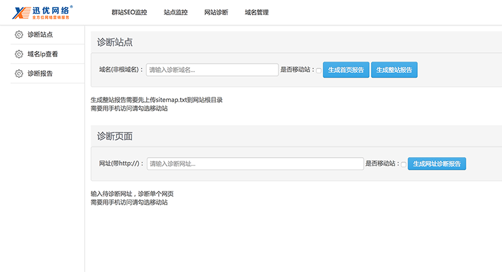Click the 生成整站报告 button
The height and width of the screenshot is (272, 502).
click(394, 70)
